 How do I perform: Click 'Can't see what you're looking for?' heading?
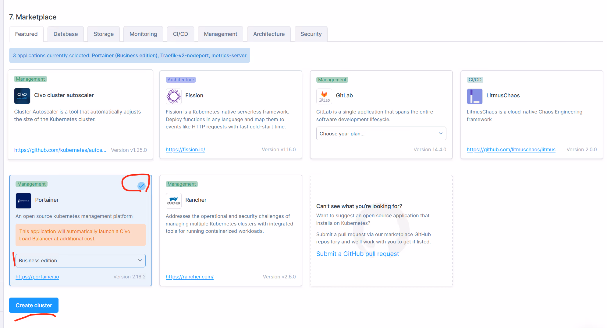tap(359, 206)
